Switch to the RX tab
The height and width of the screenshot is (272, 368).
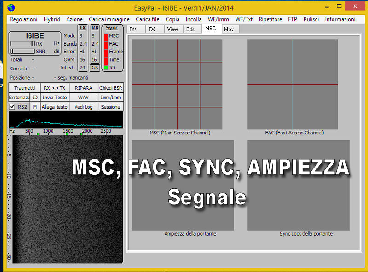click(x=136, y=29)
